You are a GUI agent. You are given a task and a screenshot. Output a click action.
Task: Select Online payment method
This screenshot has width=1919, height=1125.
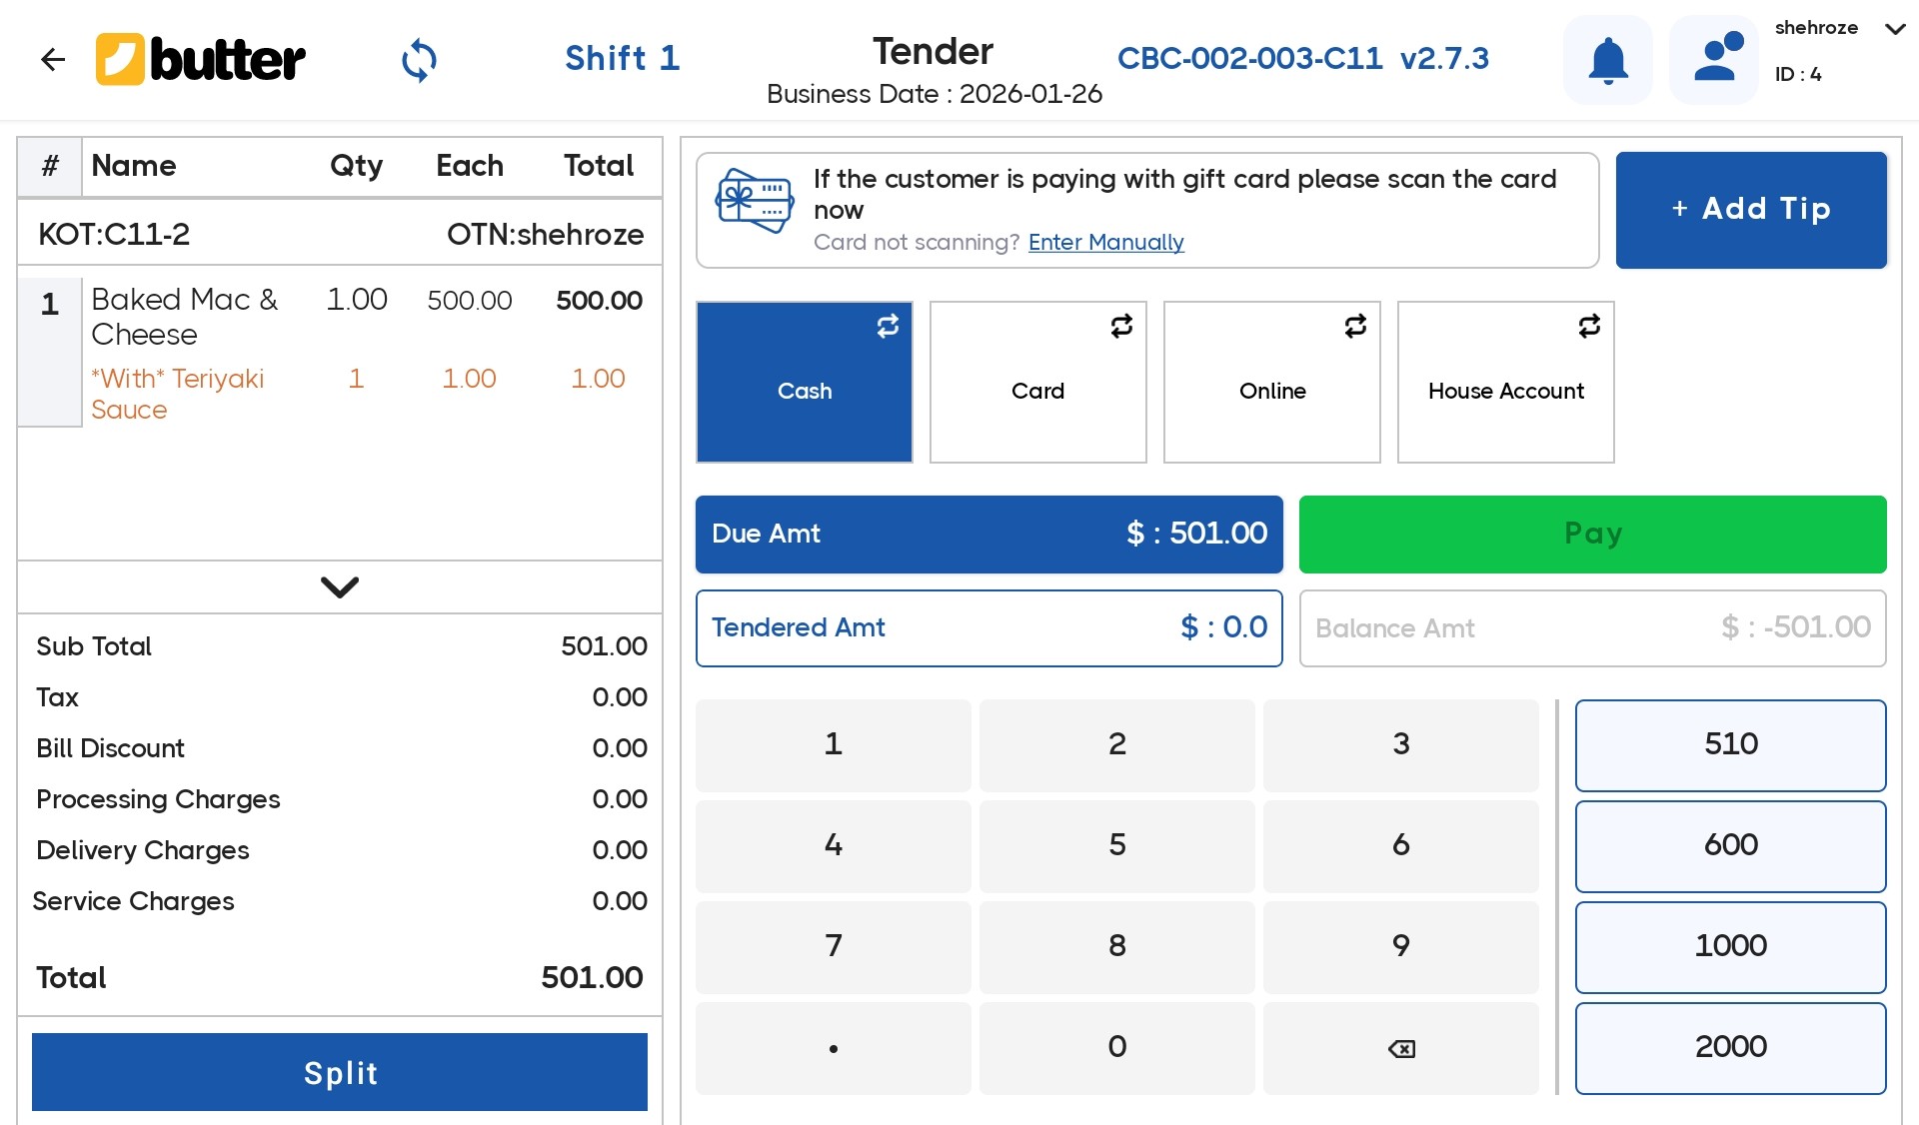coord(1271,392)
